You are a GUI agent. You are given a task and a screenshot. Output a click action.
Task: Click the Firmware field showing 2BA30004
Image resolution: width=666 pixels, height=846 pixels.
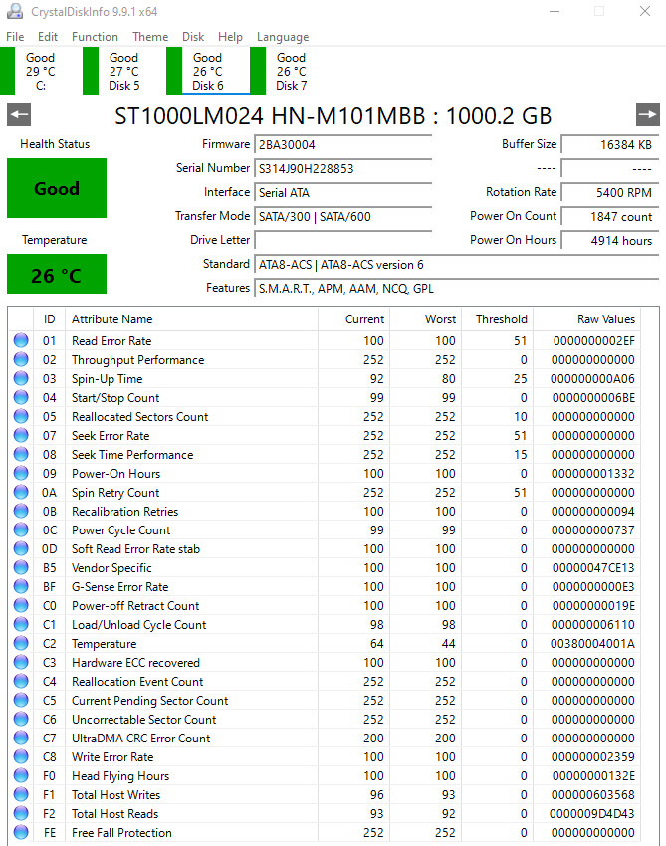[343, 145]
